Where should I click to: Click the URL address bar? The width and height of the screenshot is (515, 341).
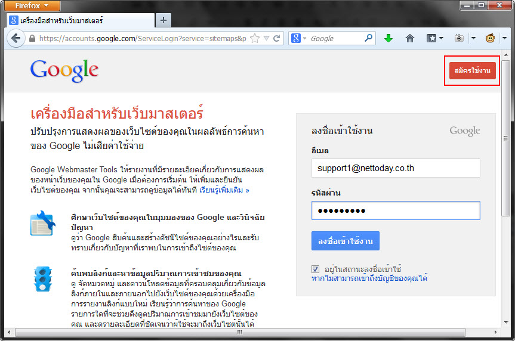[x=143, y=38]
